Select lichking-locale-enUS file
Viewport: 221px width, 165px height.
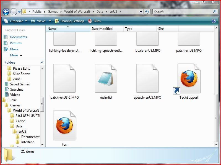64,42
